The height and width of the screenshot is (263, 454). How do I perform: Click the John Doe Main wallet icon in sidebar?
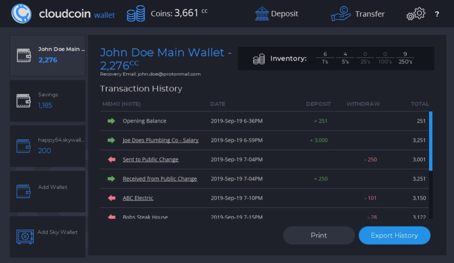(24, 56)
